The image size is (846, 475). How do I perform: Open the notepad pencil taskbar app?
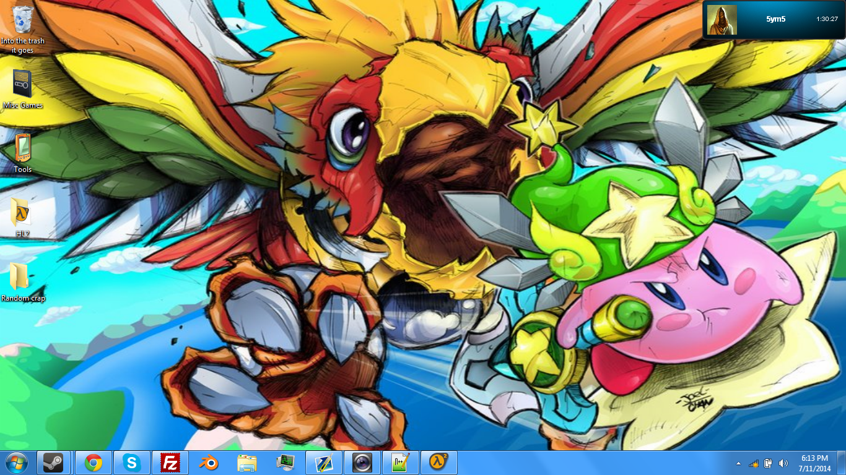pyautogui.click(x=401, y=463)
